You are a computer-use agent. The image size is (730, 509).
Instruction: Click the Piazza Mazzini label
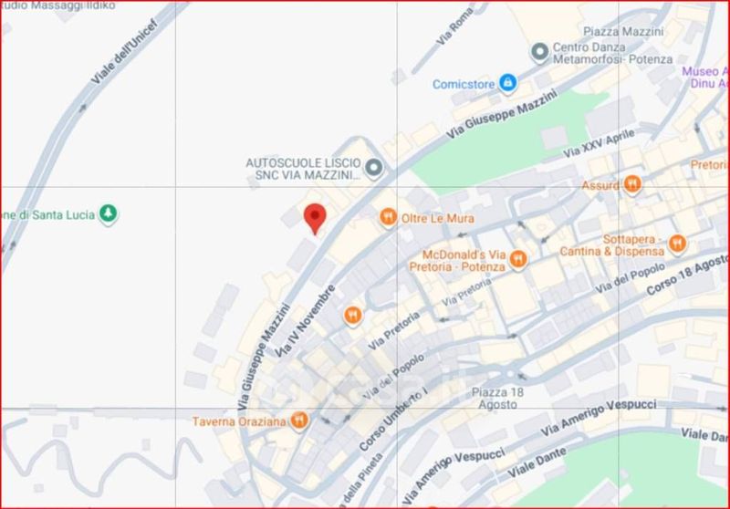[623, 32]
